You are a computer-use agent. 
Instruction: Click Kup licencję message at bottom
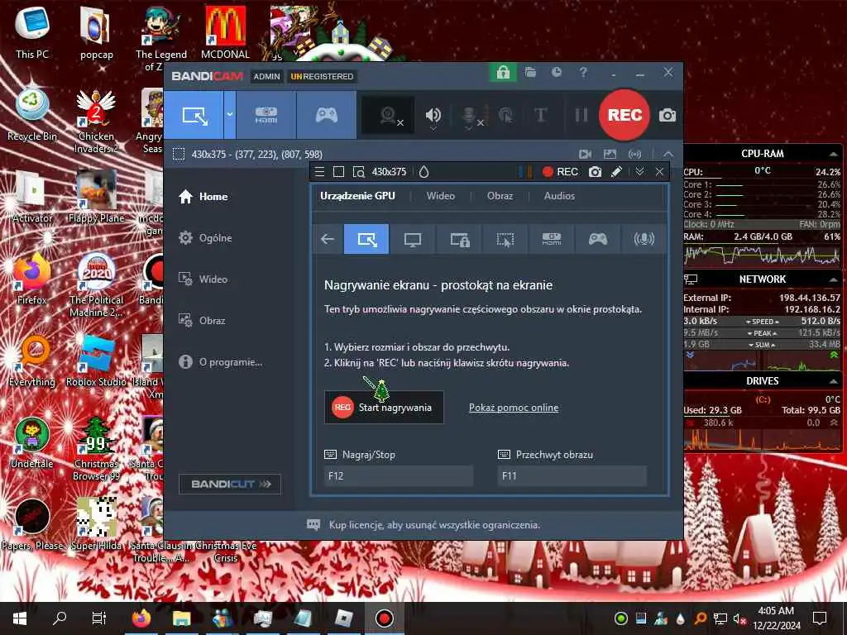click(434, 525)
